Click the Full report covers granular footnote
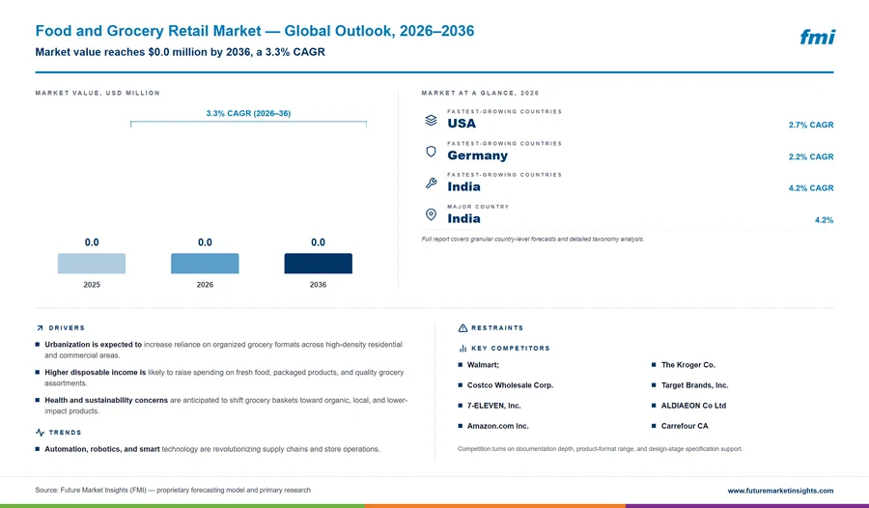Image resolution: width=869 pixels, height=508 pixels. (x=533, y=239)
